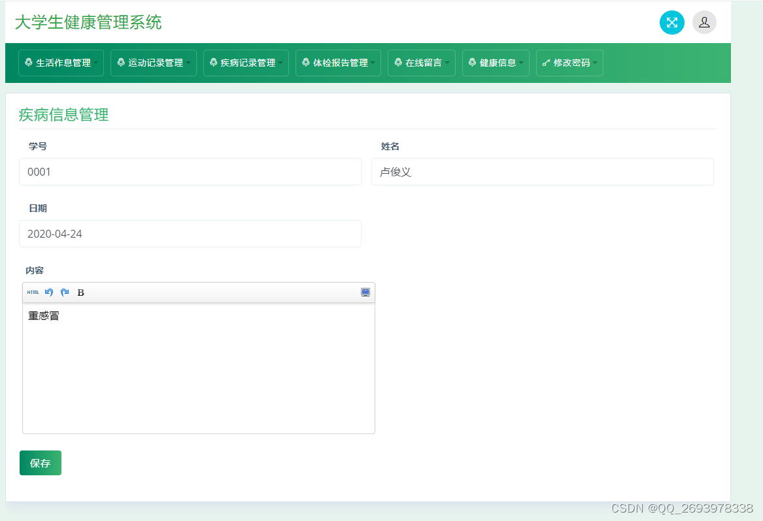Open the 疾病记录管理 dropdown menu

click(x=246, y=63)
